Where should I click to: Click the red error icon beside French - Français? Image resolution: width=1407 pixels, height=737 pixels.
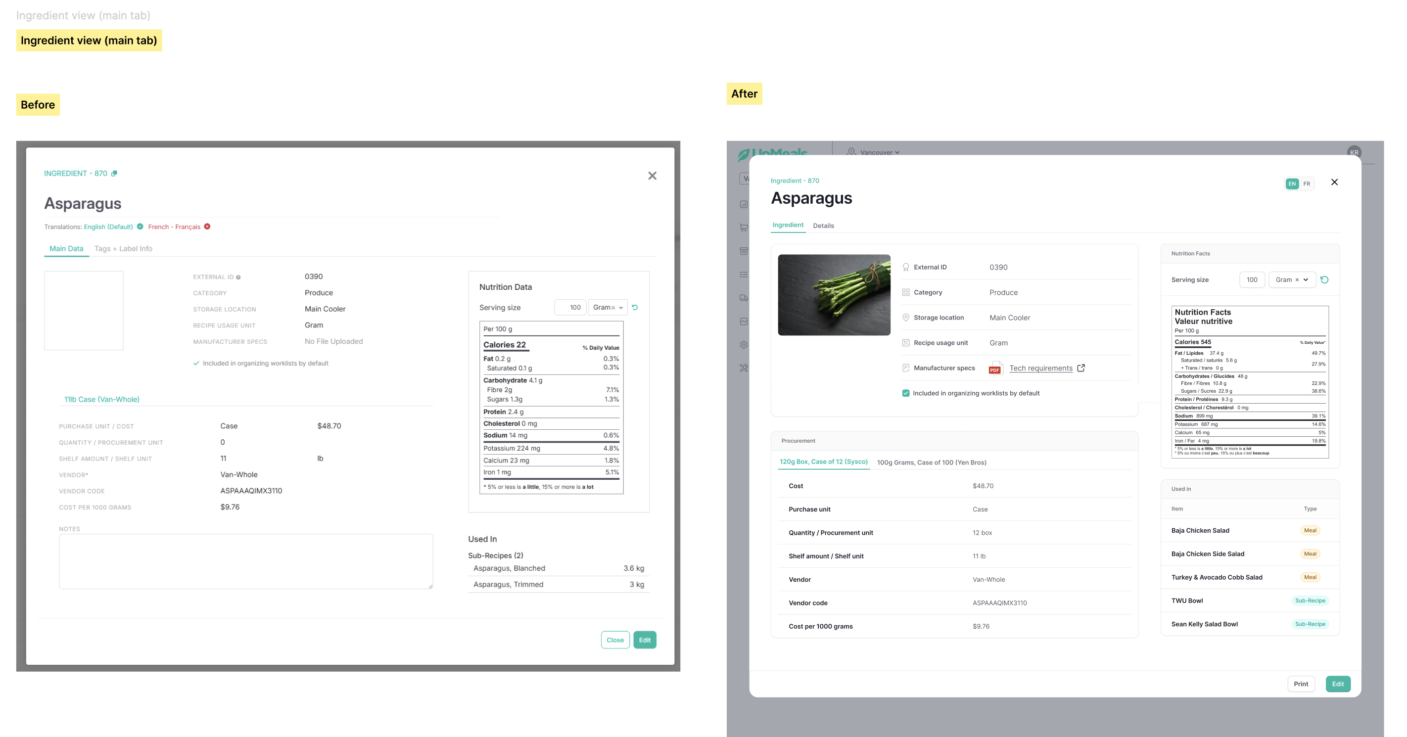pyautogui.click(x=208, y=227)
